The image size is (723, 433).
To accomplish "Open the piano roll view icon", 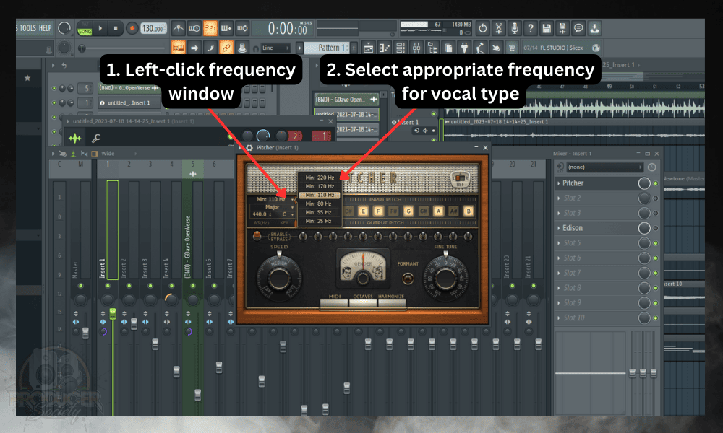I will pos(384,48).
